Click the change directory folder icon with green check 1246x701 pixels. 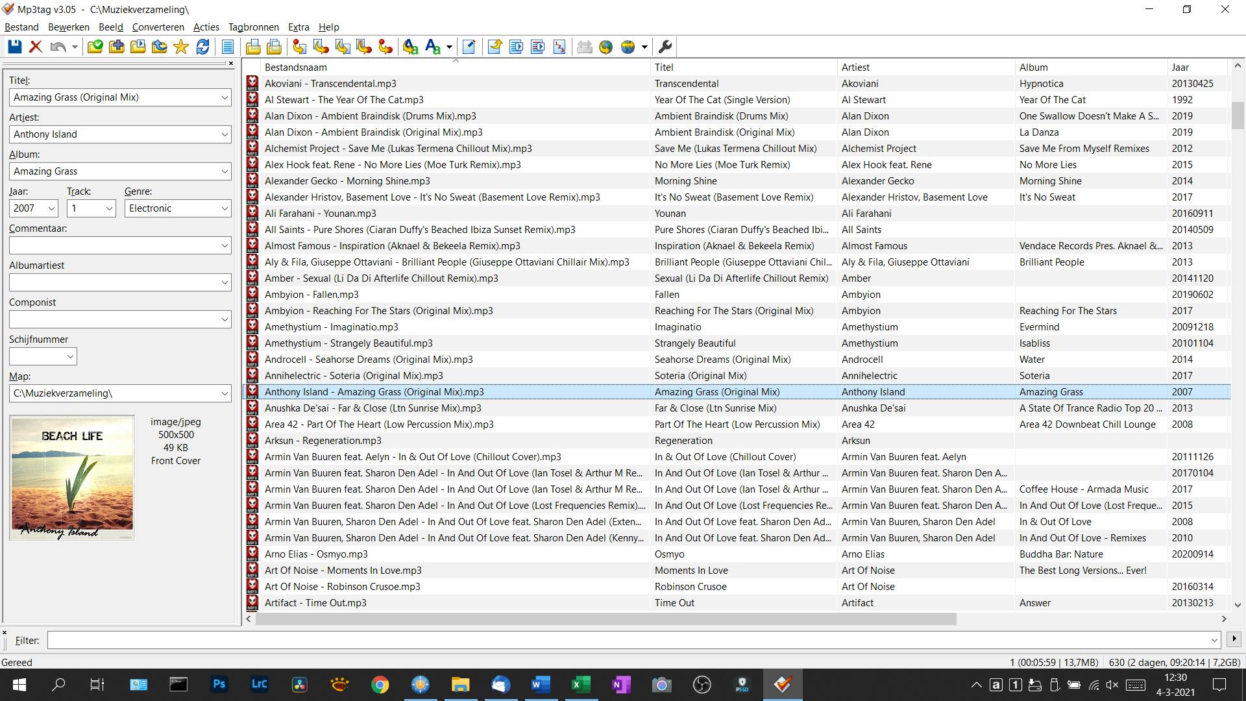[x=95, y=47]
